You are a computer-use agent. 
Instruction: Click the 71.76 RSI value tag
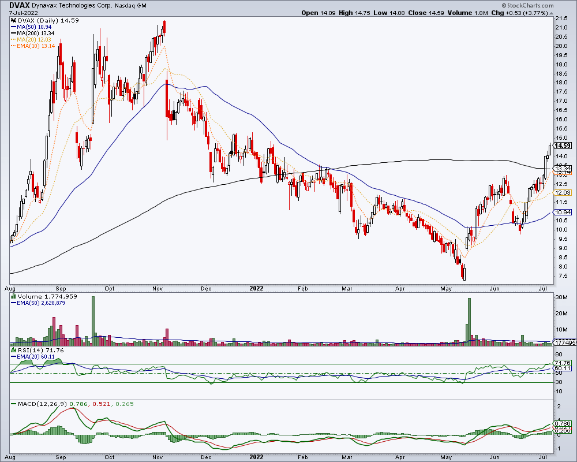[x=563, y=363]
